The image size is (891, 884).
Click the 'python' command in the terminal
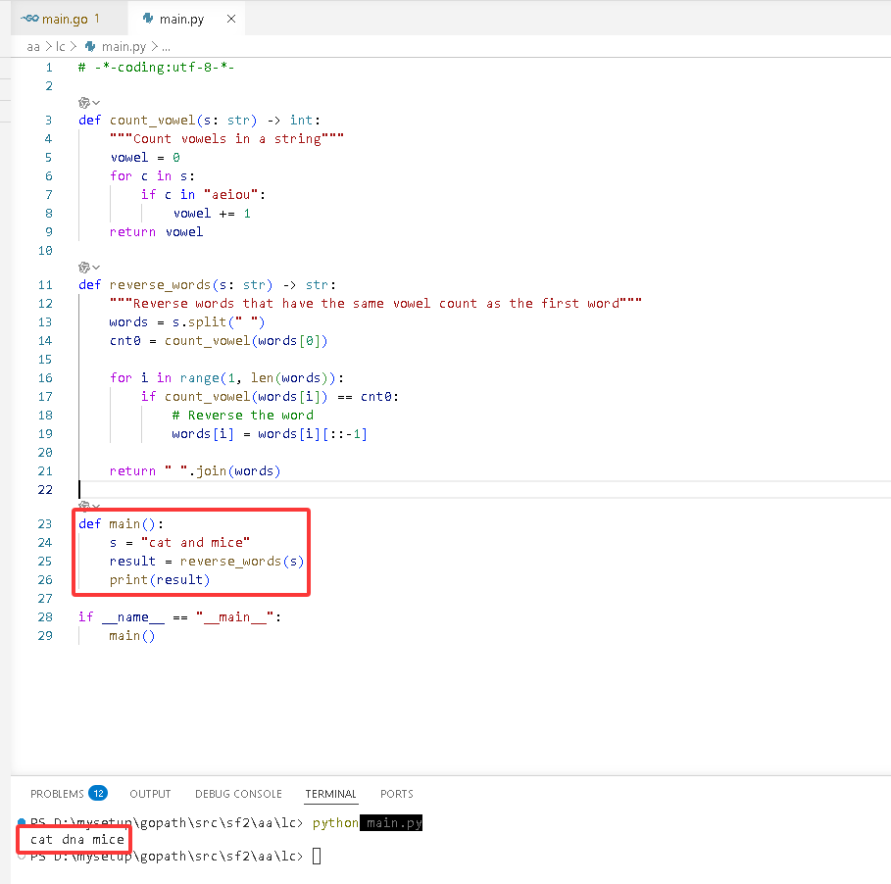pyautogui.click(x=335, y=822)
